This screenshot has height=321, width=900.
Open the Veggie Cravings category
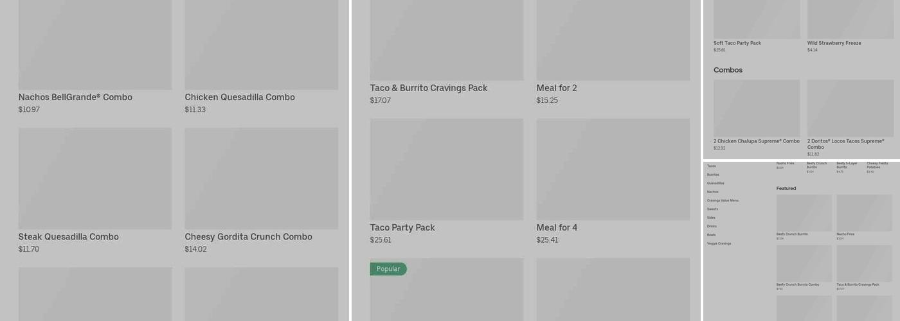719,244
